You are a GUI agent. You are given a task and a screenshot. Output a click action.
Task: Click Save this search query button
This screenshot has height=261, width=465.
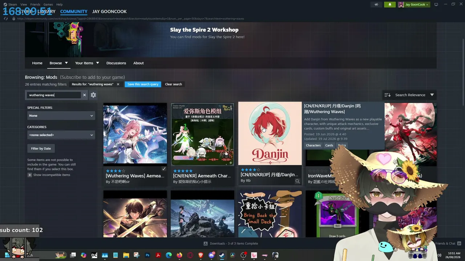(x=143, y=84)
